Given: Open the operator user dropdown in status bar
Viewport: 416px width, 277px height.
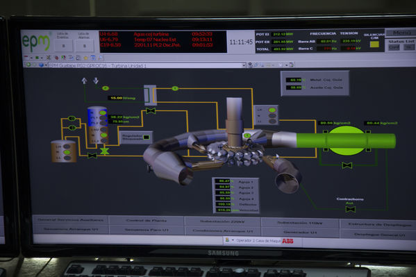Looking at the screenshot, I should pyautogui.click(x=233, y=240).
